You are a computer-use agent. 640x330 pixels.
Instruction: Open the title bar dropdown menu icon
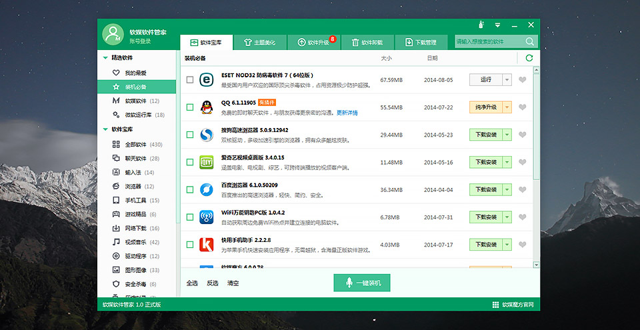(x=497, y=25)
